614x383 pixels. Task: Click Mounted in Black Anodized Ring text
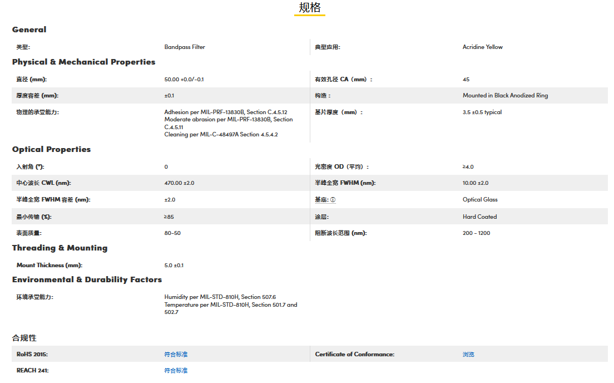(505, 96)
